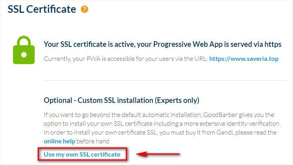This screenshot has width=293, height=165.
Task: Click the orange question mark help icon
Action: pyautogui.click(x=84, y=9)
